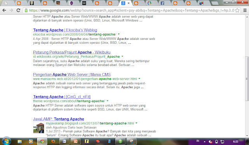Bookmark this page with the star icon
249x145 pixels.
(237, 10)
